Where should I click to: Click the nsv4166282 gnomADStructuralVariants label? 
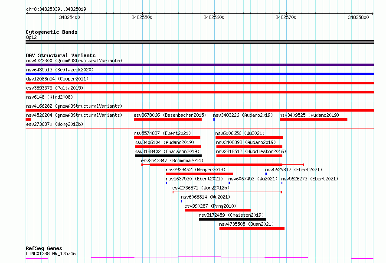[x=74, y=106]
